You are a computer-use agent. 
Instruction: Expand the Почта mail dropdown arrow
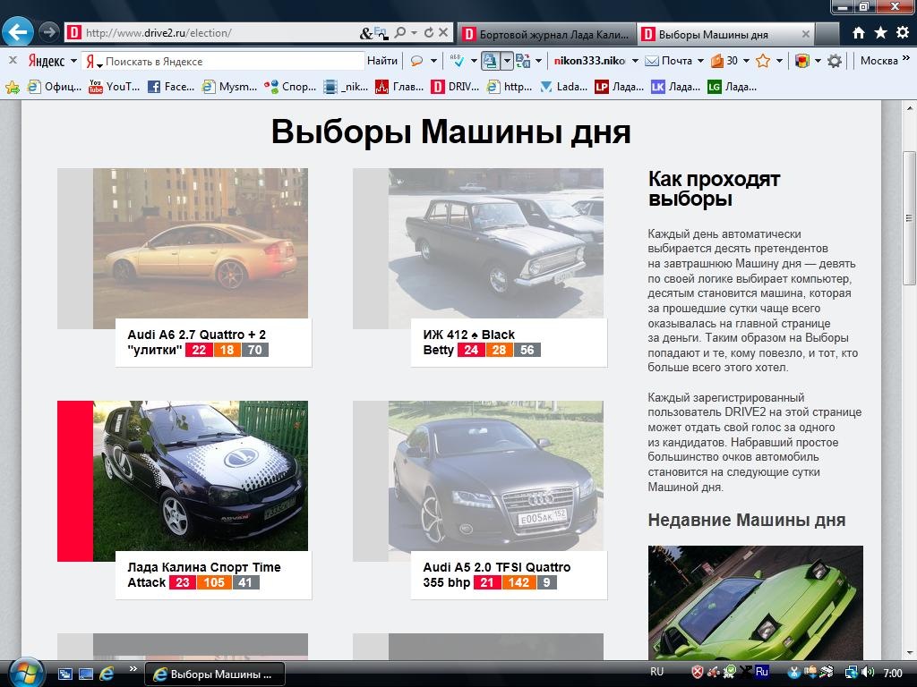pyautogui.click(x=699, y=61)
